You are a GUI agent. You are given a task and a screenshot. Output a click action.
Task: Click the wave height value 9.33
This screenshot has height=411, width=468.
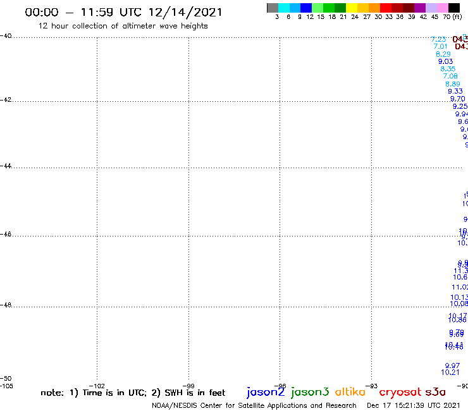pyautogui.click(x=455, y=91)
